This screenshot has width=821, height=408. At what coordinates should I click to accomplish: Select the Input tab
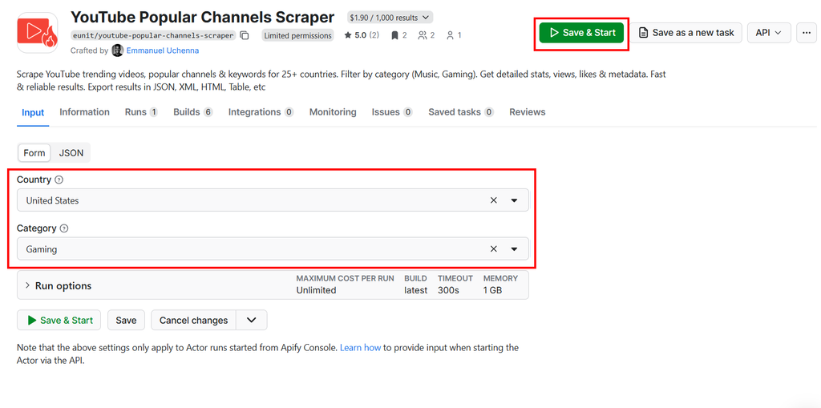pyautogui.click(x=33, y=112)
